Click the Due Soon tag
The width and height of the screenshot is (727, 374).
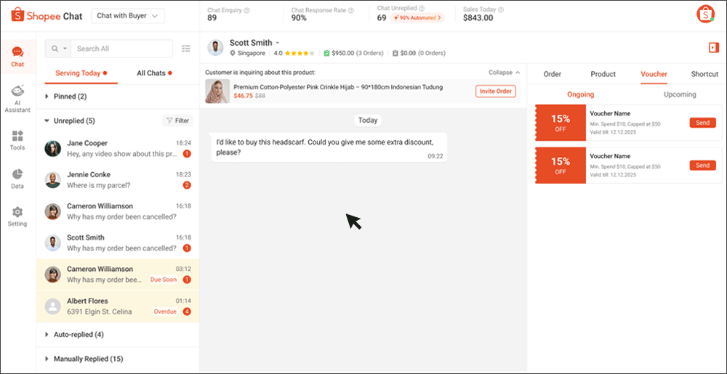coord(163,280)
